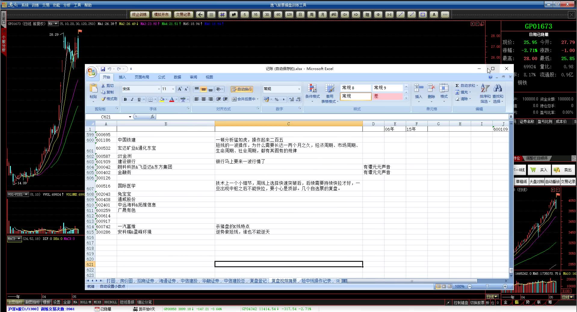Viewport: 577px width, 312px height.
Task: Select the candlestick chart icon in trading toolbar
Action: [234, 14]
